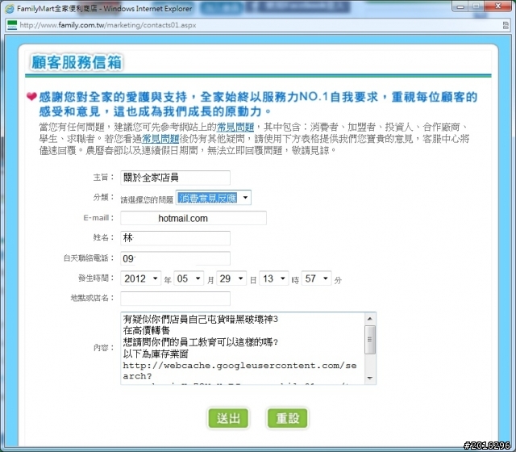This screenshot has height=452, width=516.
Task: Click the line 在高價轉售 in content
Action: click(x=146, y=330)
